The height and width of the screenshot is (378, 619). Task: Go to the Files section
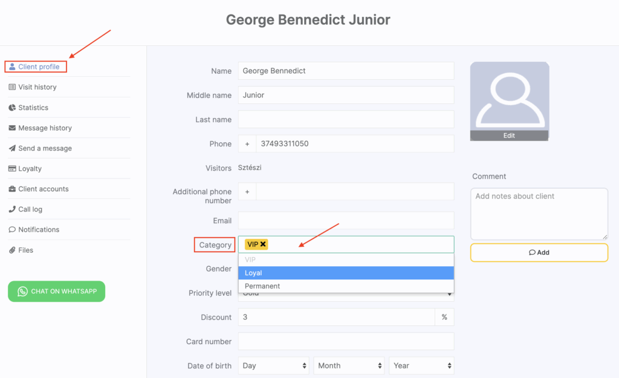pyautogui.click(x=25, y=250)
